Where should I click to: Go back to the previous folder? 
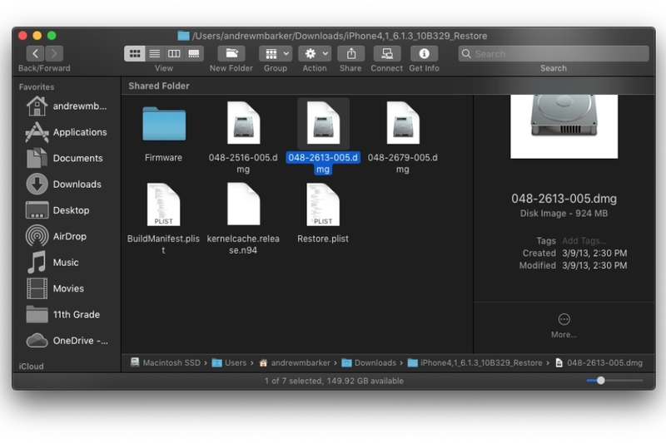click(x=35, y=53)
